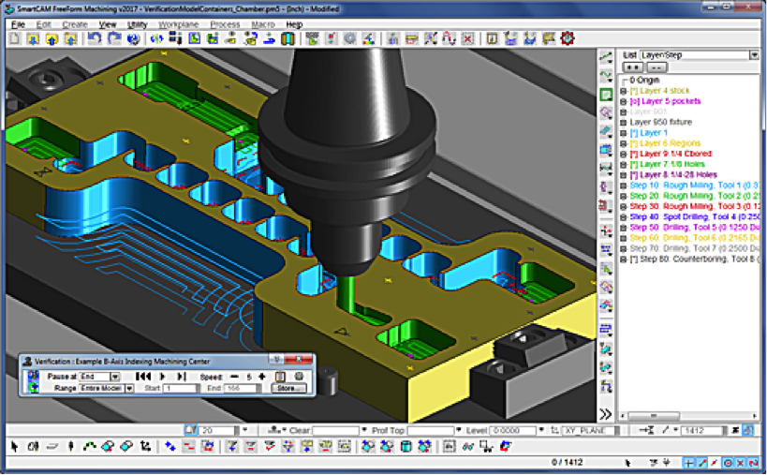The image size is (767, 475).
Task: Select the arrow pointer tool in bottom toolbar
Action: tap(14, 447)
